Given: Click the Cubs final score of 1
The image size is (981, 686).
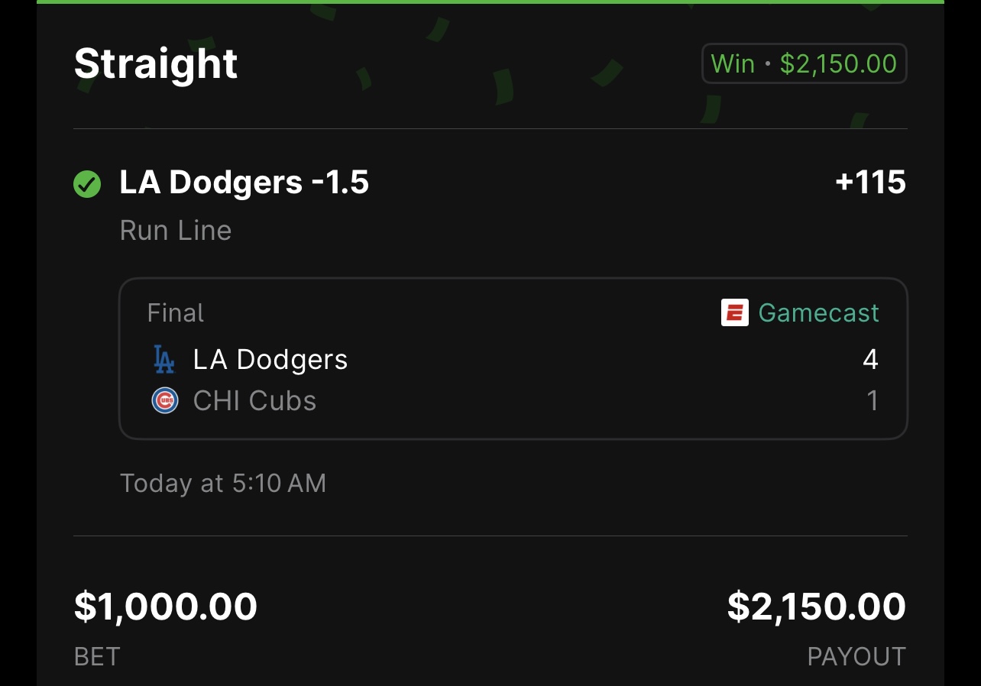Looking at the screenshot, I should 873,401.
